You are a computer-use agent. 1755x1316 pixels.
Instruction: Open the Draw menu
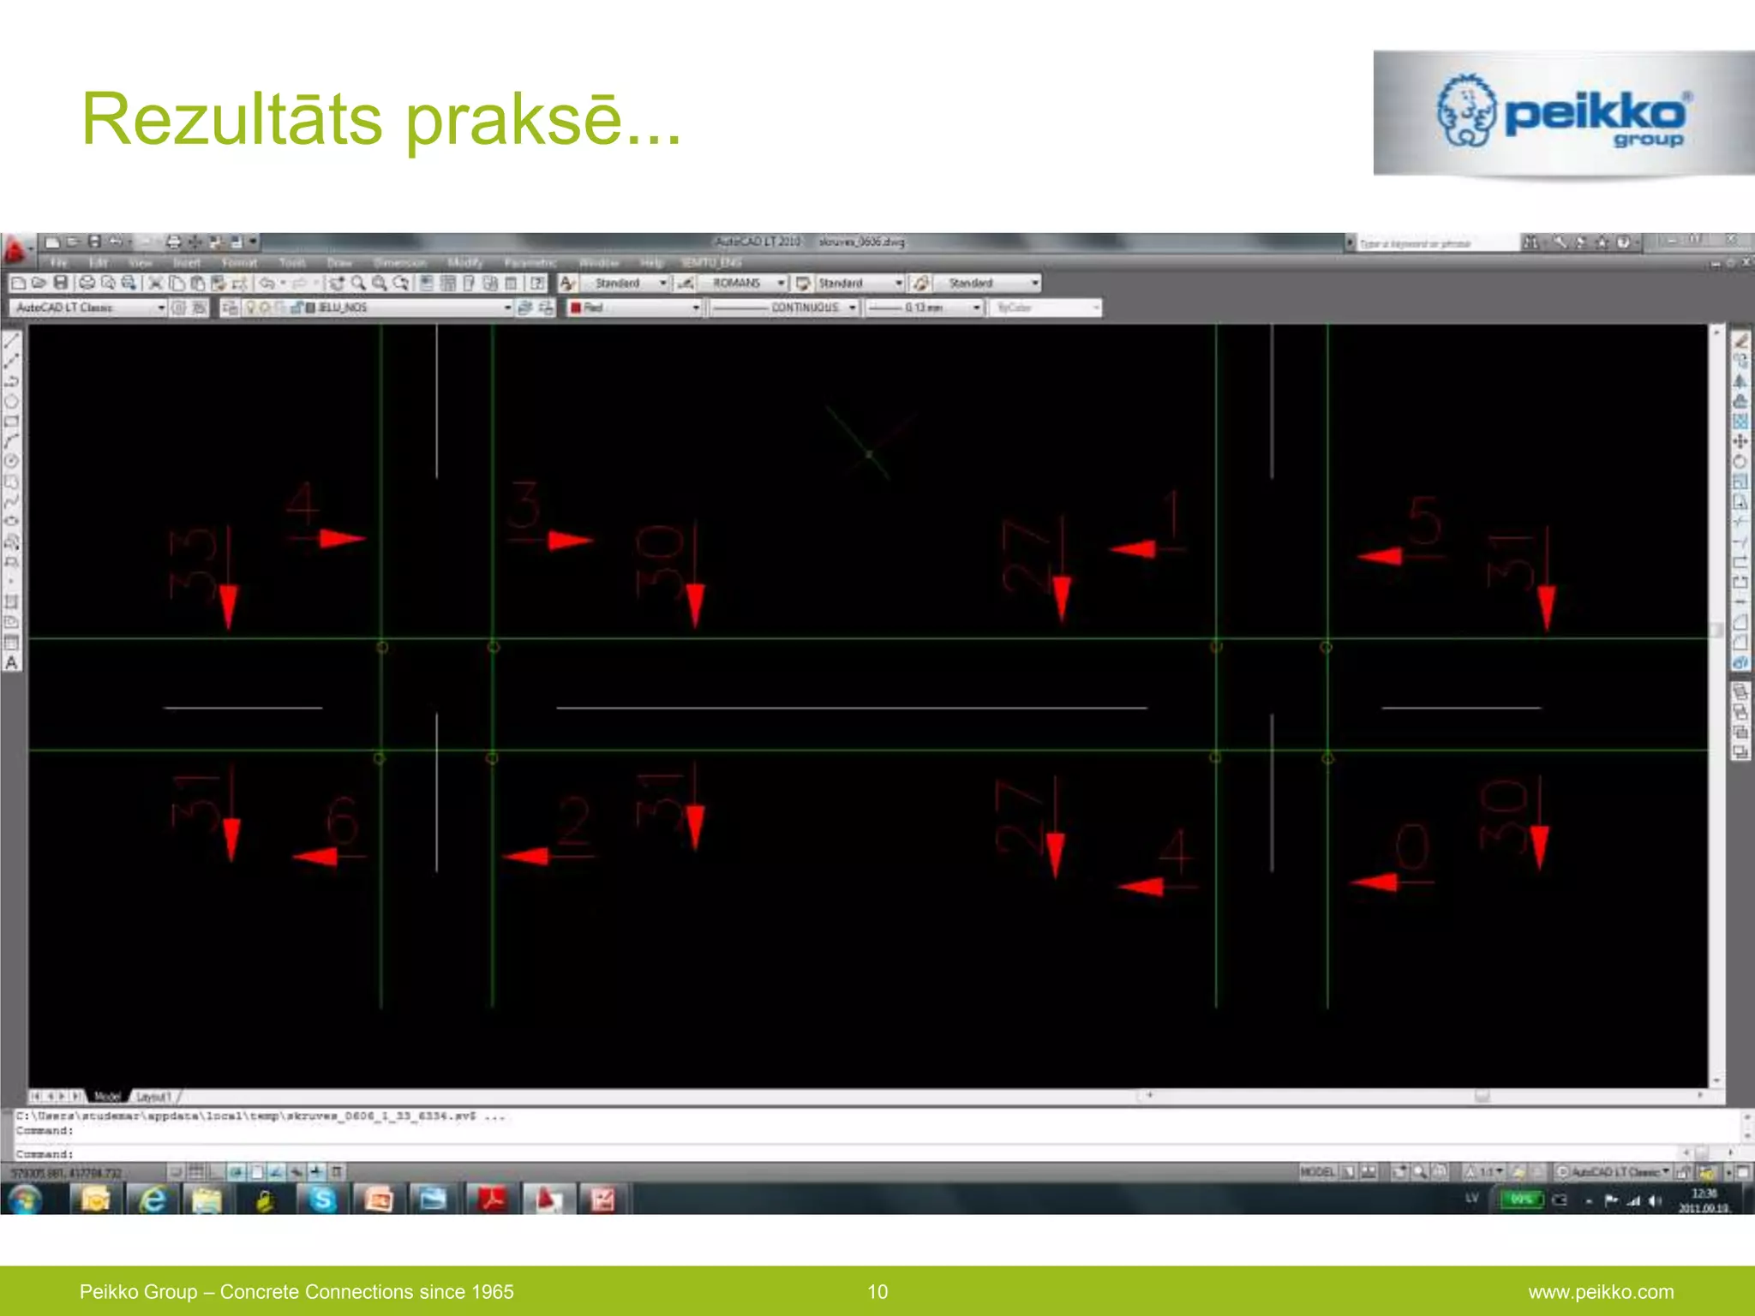[x=339, y=262]
